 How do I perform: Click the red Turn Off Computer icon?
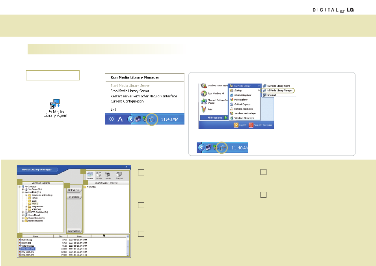[x=251, y=125]
